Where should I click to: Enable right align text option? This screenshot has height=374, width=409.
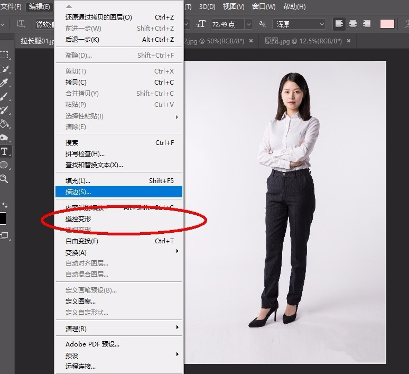pos(366,24)
